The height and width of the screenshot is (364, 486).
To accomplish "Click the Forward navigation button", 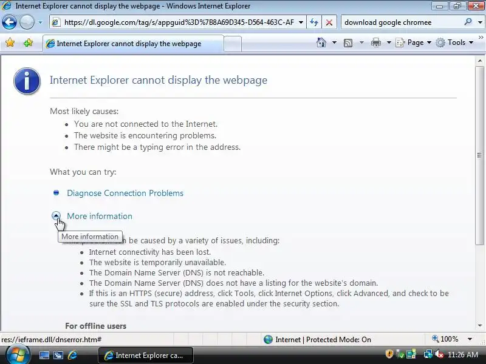I will coord(27,22).
